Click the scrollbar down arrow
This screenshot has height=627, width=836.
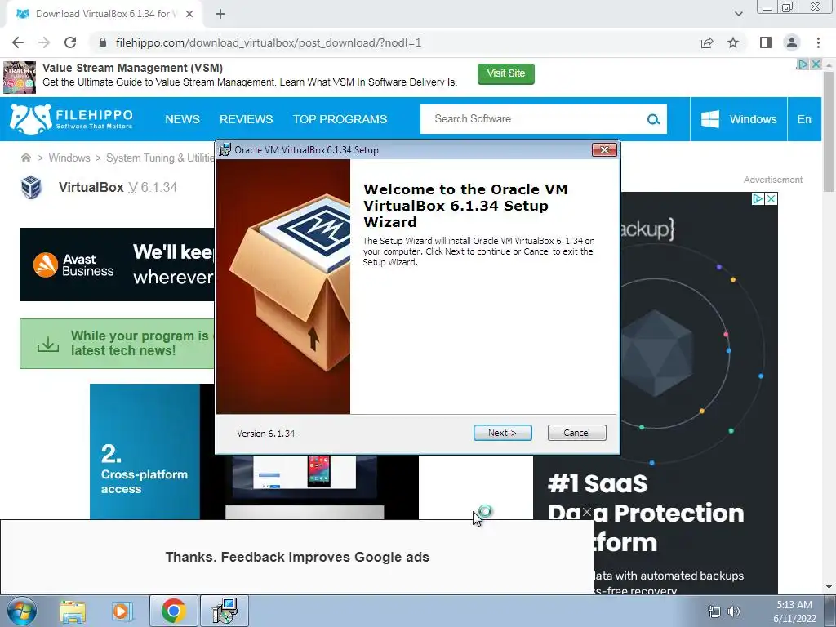tap(828, 587)
